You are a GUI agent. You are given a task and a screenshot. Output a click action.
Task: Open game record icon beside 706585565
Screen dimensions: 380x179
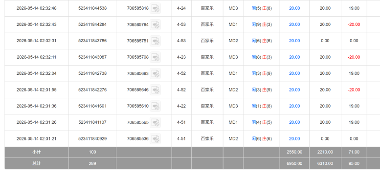click(155, 122)
